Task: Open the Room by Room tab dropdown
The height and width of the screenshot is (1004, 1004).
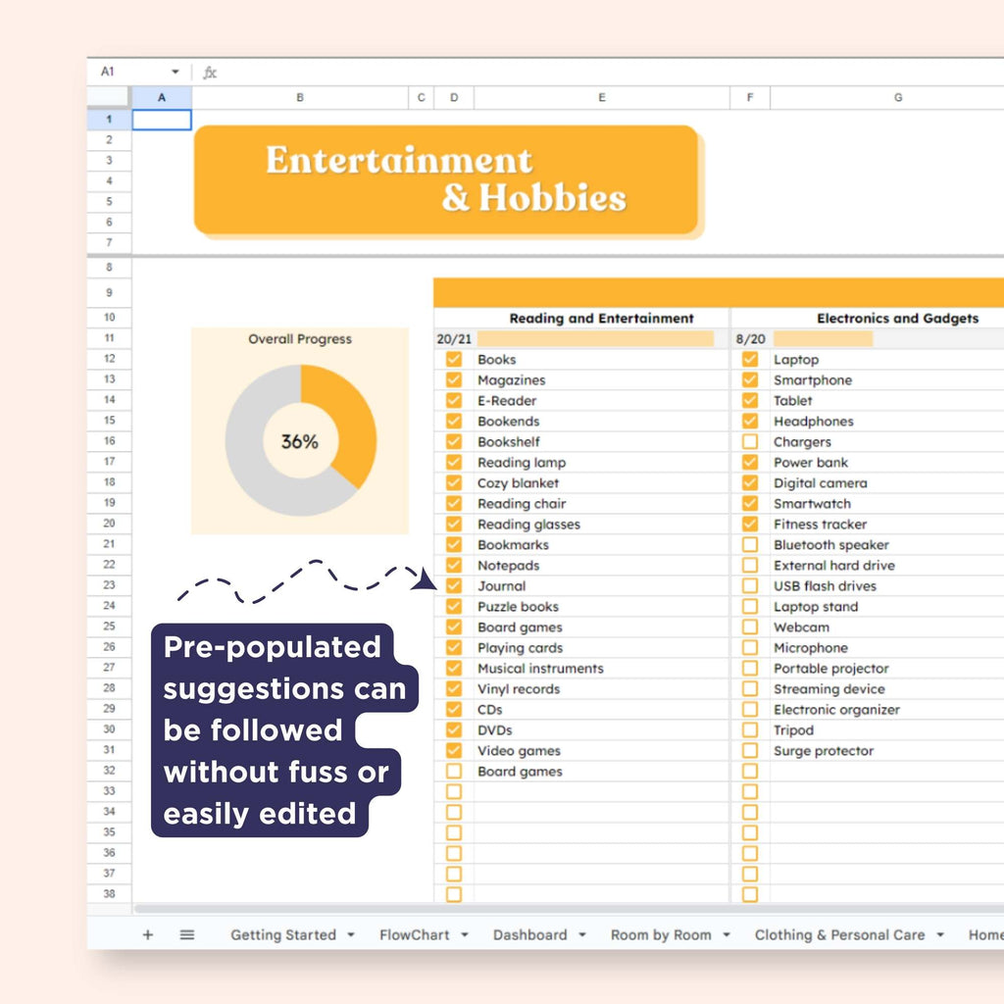Action: 726,934
